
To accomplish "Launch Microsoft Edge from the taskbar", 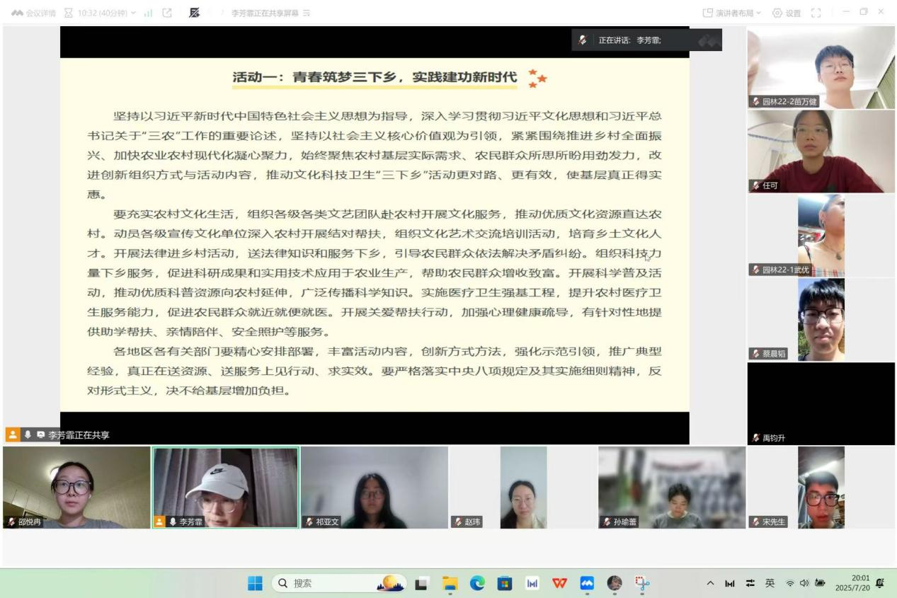I will [478, 583].
